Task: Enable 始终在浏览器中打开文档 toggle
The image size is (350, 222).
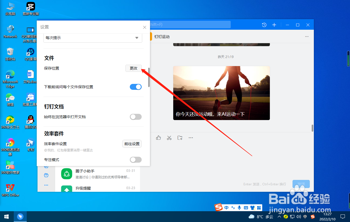Action: pos(135,117)
